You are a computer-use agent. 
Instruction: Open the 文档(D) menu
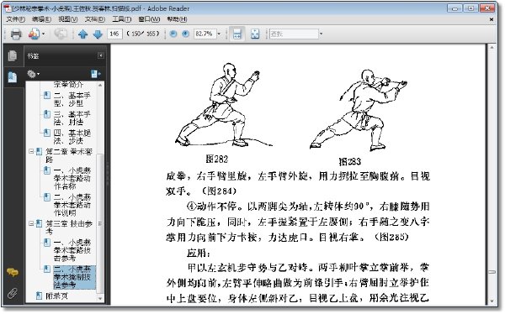coord(95,19)
